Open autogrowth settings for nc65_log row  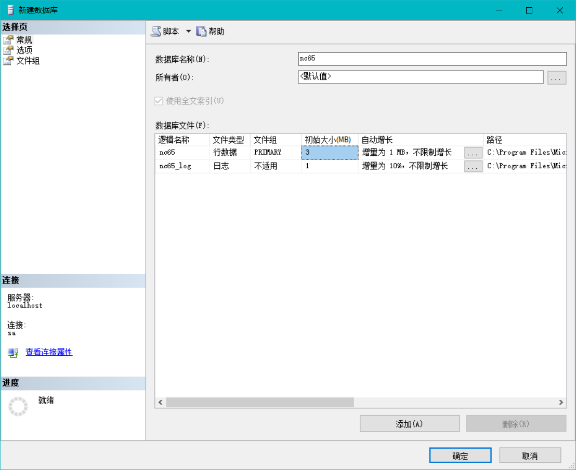pyautogui.click(x=473, y=166)
